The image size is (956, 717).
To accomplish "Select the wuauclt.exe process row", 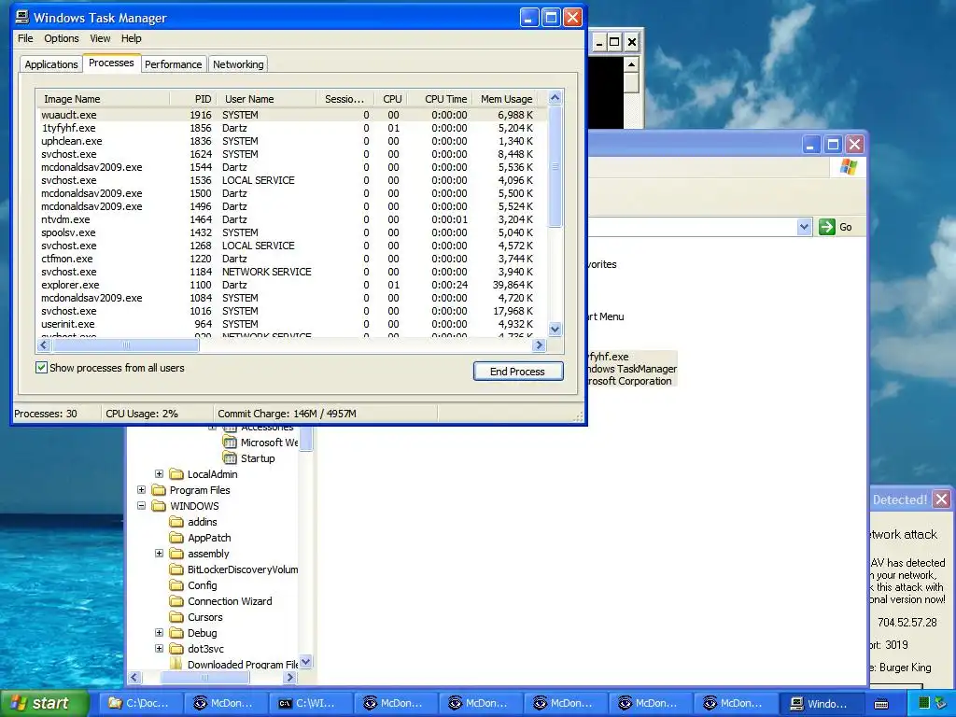I will [291, 115].
